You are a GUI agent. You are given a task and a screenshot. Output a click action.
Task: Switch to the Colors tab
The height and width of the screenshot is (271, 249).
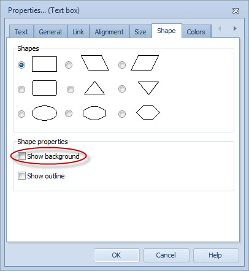[x=196, y=32]
